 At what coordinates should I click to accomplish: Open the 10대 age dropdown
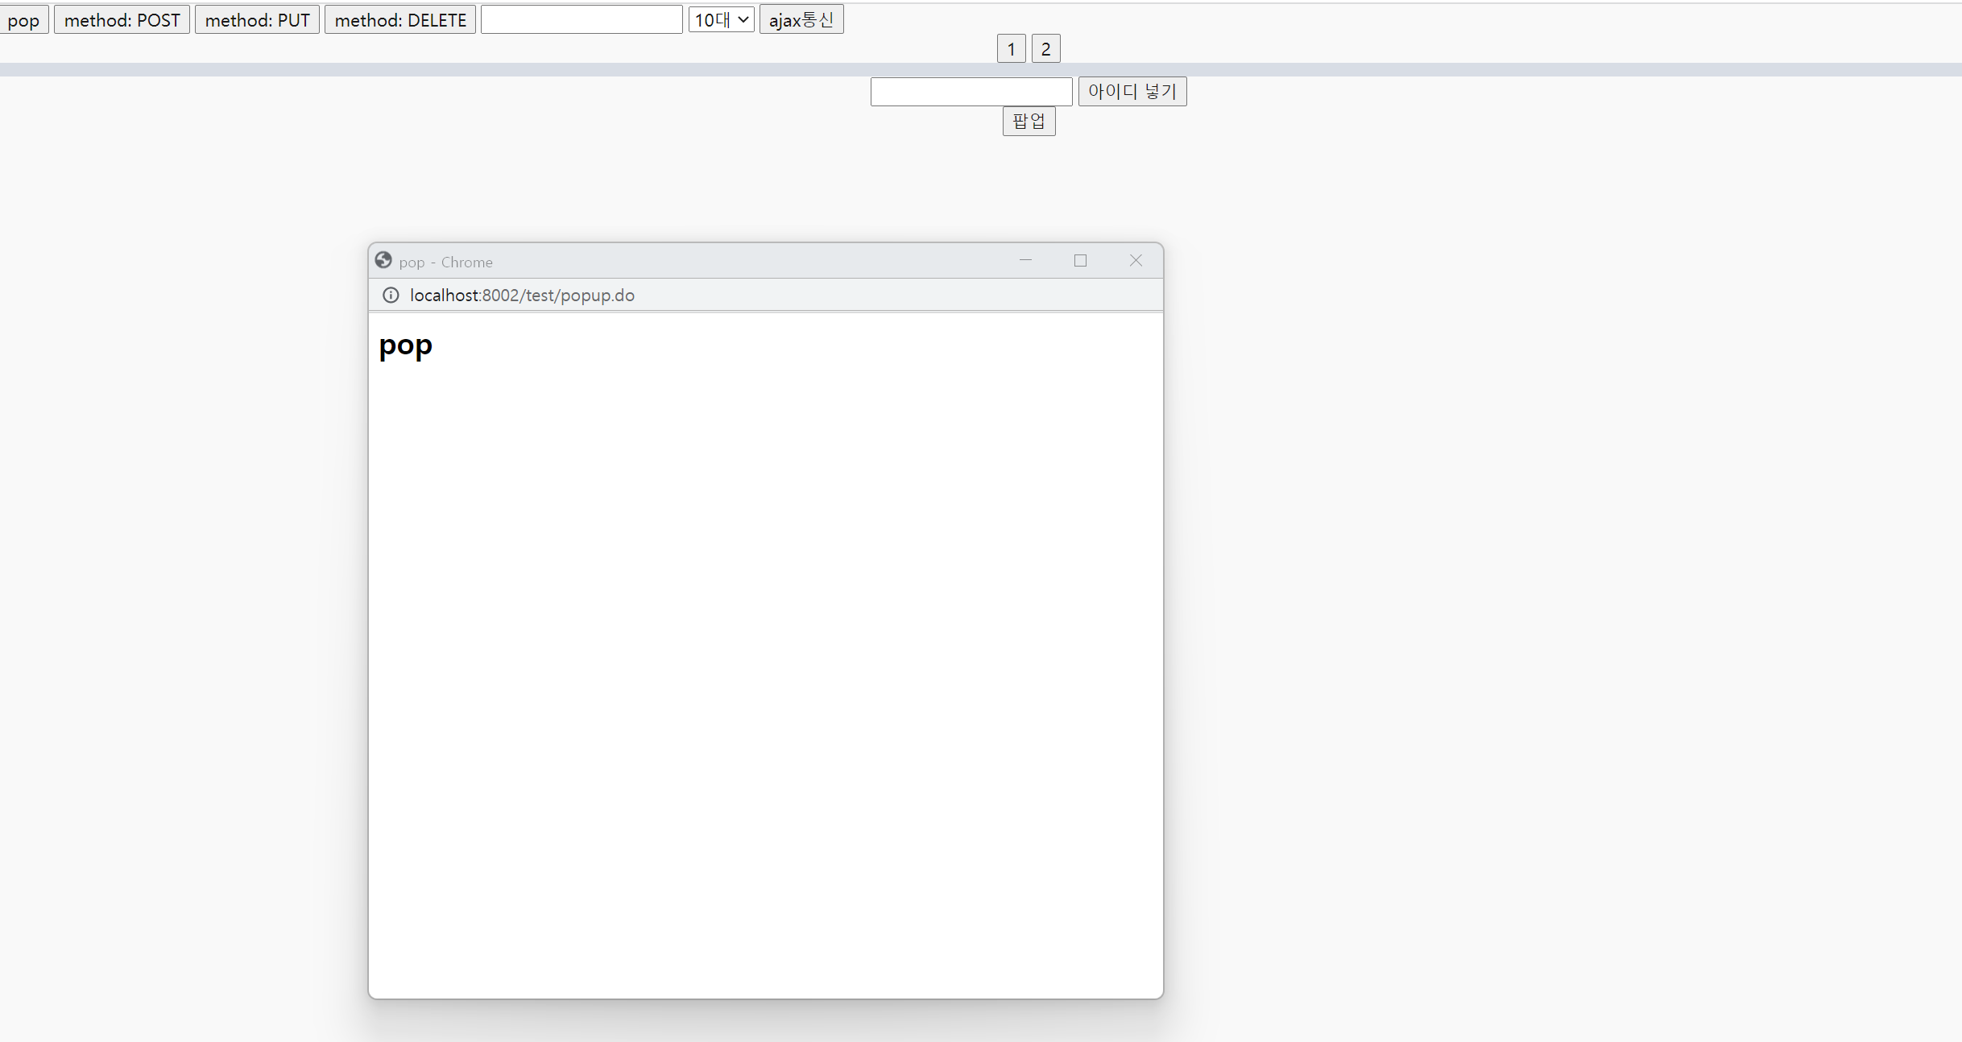click(x=721, y=20)
